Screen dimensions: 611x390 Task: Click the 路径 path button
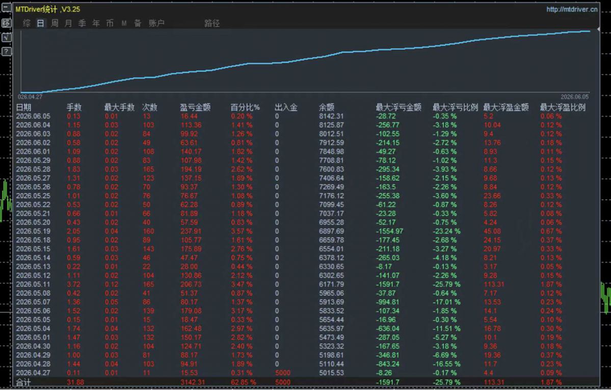click(x=212, y=23)
